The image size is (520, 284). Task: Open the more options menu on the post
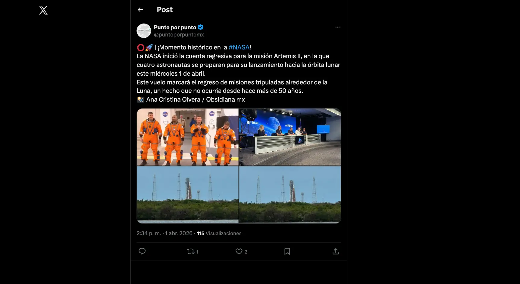pyautogui.click(x=337, y=27)
